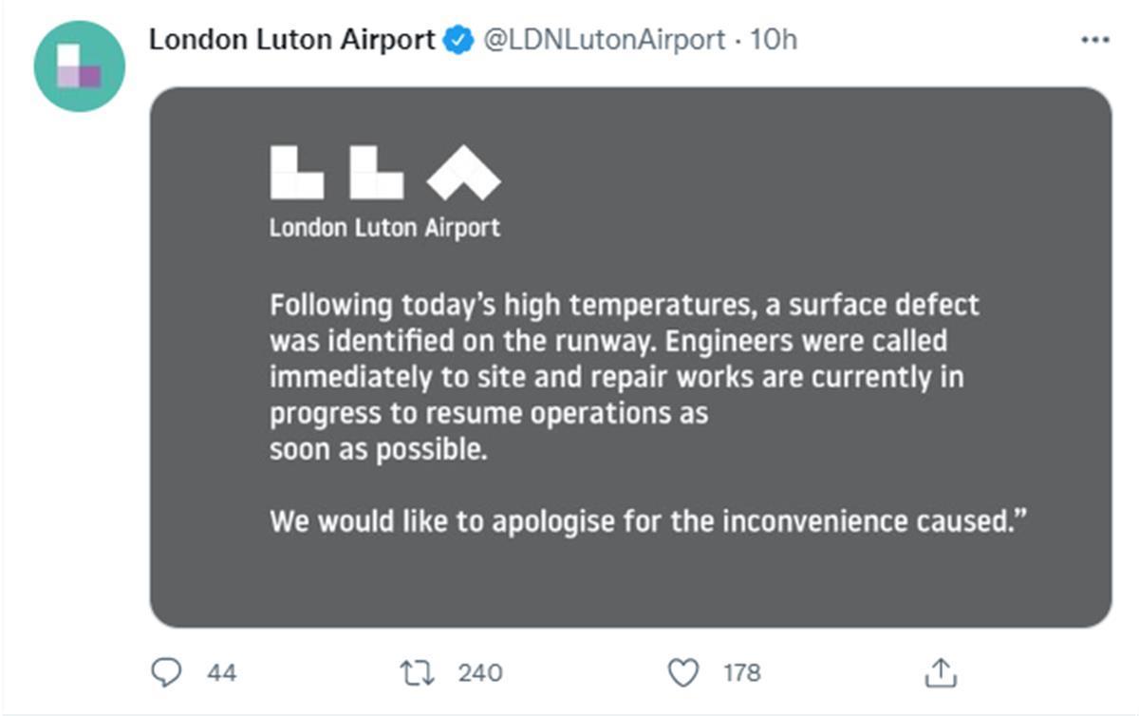The height and width of the screenshot is (716, 1139).
Task: Click the runway surface defect statement paragraph
Action: (x=615, y=377)
